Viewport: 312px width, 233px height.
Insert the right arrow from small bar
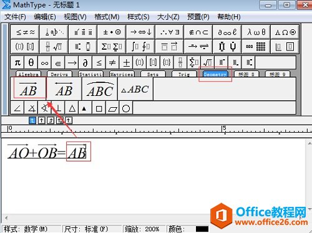click(72, 62)
